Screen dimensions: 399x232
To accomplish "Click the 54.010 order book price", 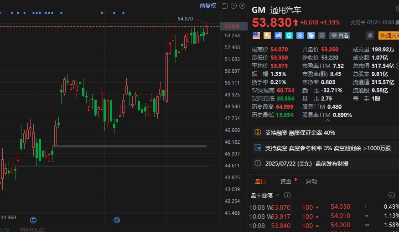I will [341, 216].
